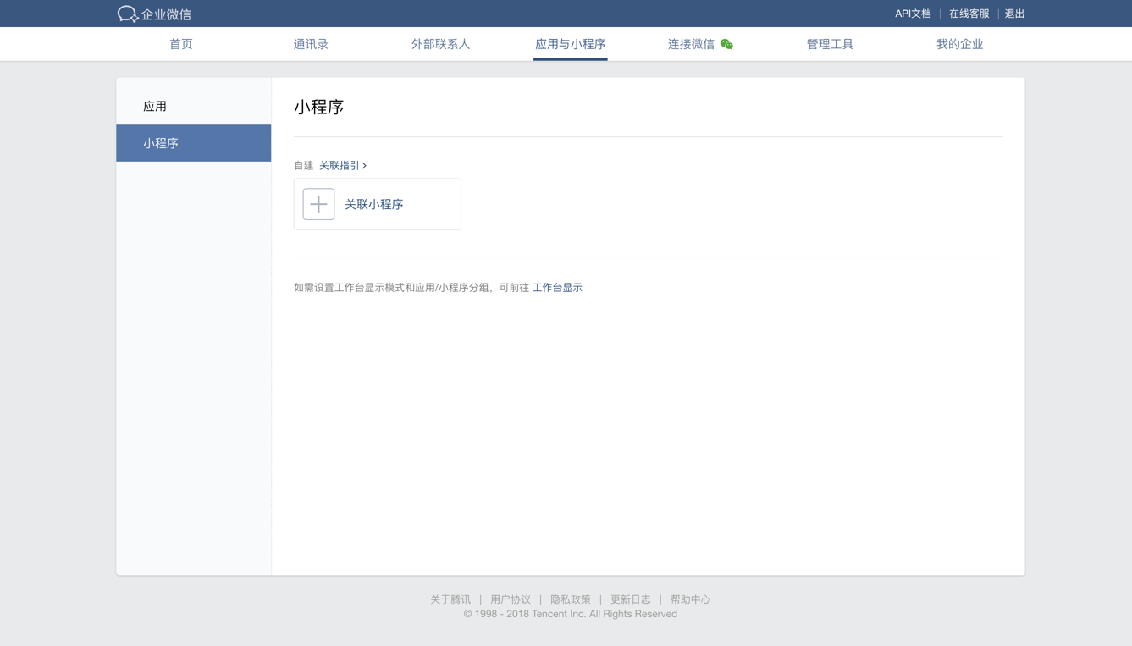The image size is (1132, 646).
Task: Click the 关联小程序 card
Action: 374,204
